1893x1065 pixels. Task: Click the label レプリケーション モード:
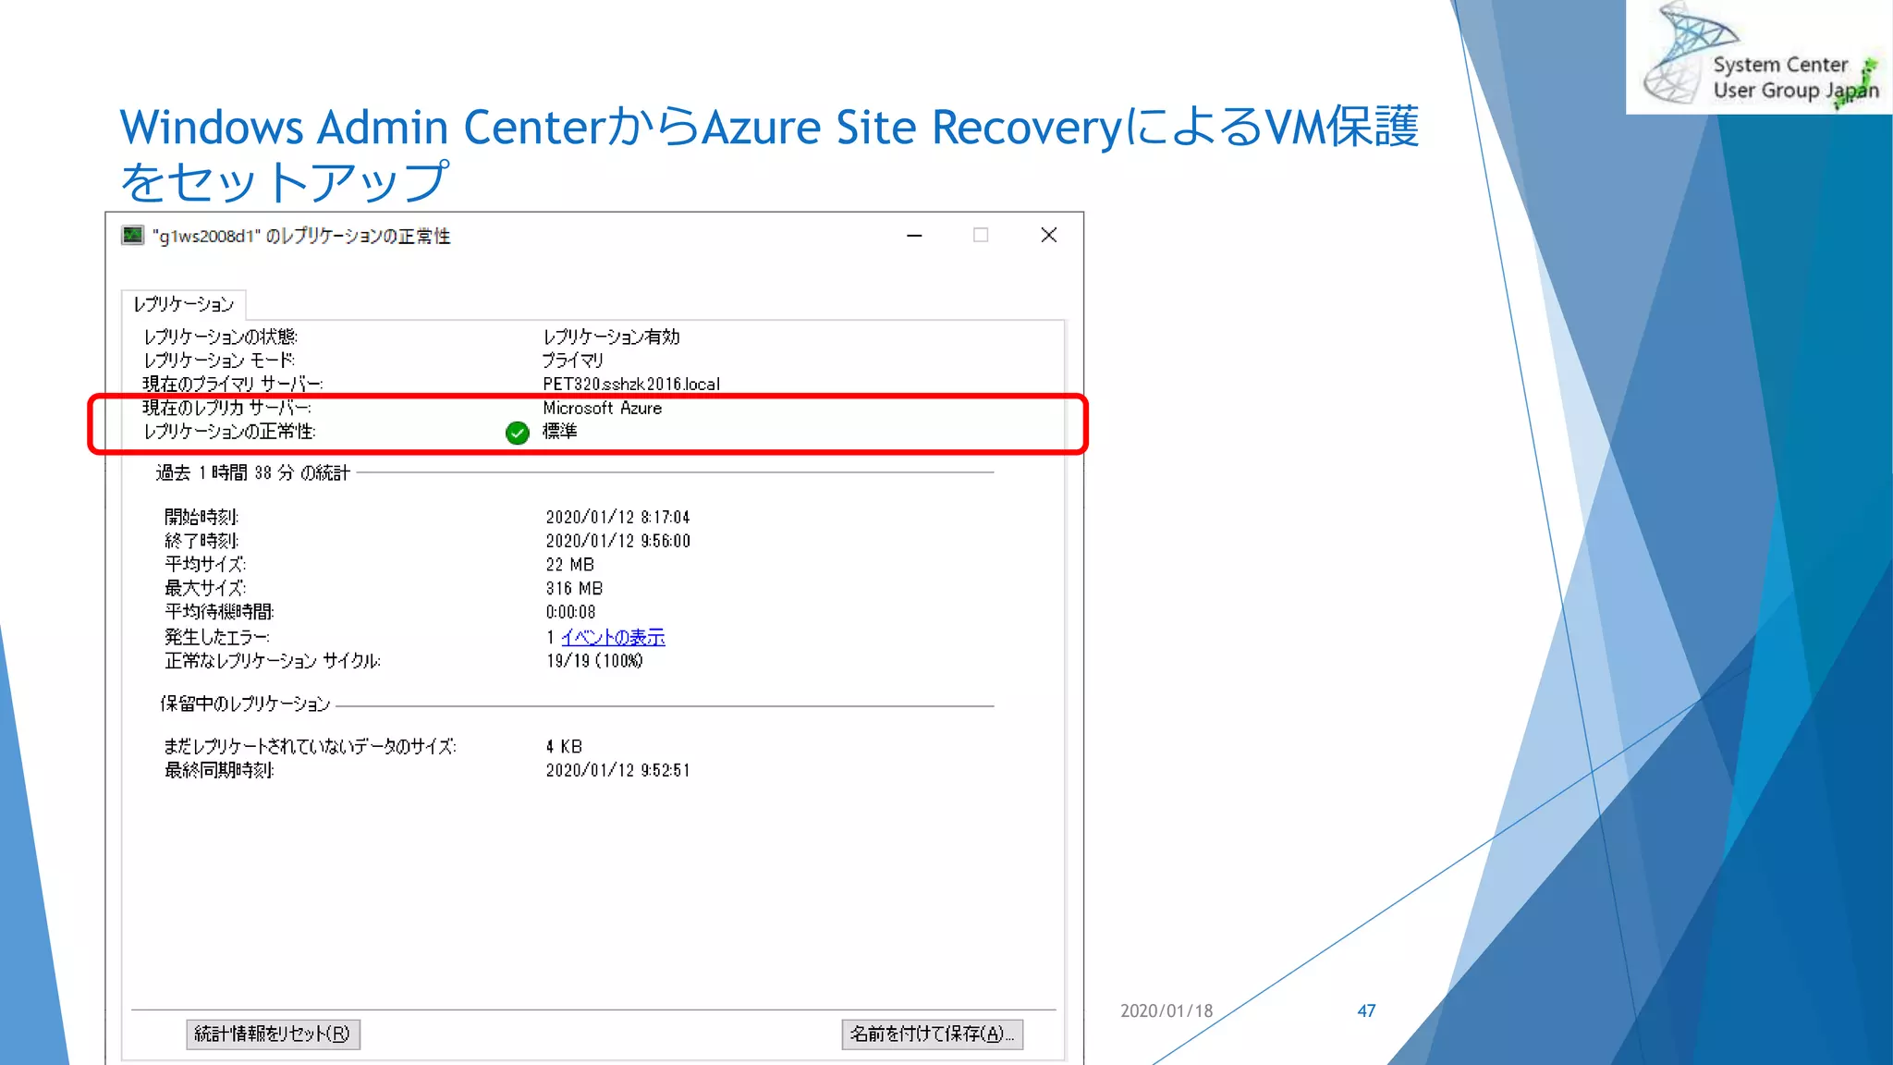click(219, 361)
